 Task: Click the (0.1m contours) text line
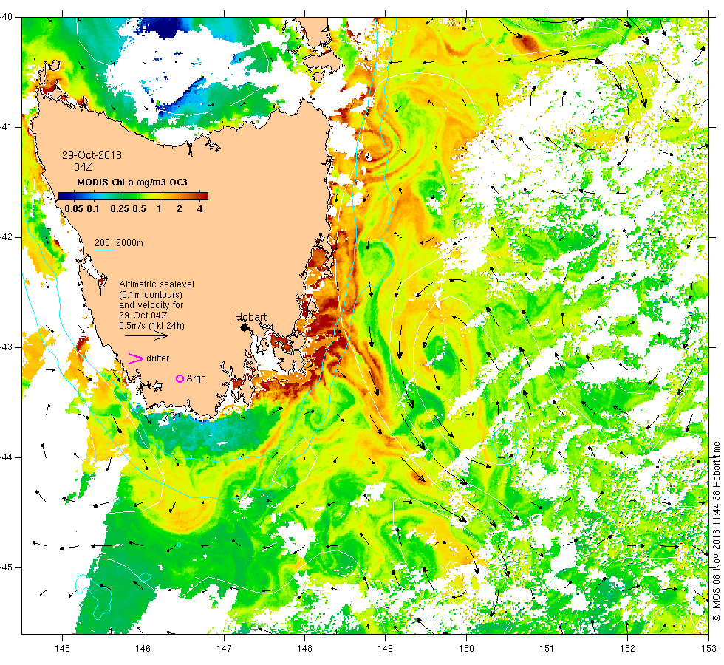(151, 295)
